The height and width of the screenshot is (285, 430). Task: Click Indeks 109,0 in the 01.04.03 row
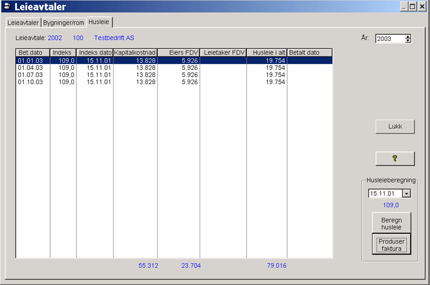point(66,67)
